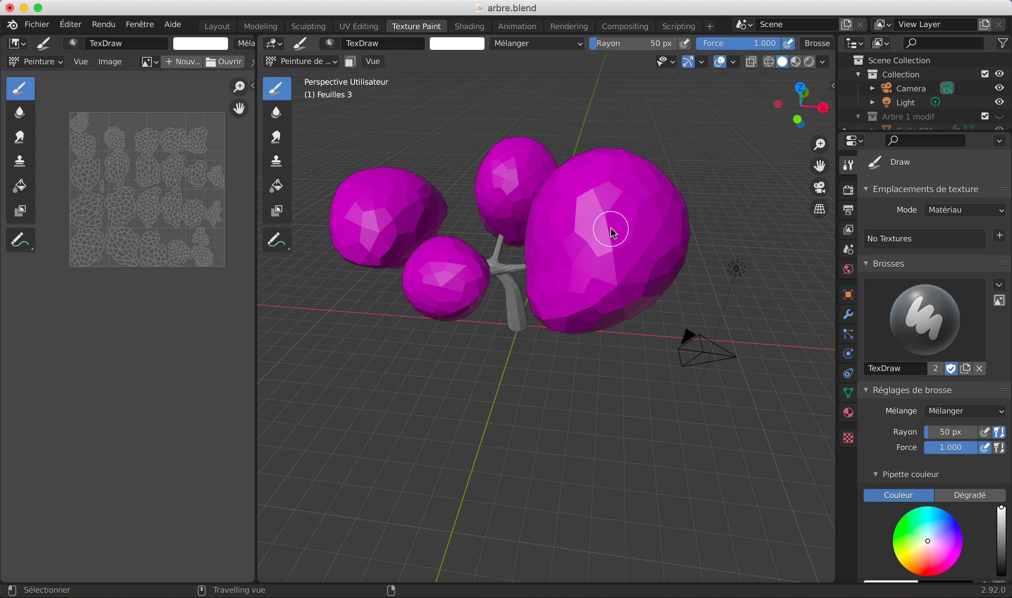Collapse the Brosses panel
The width and height of the screenshot is (1012, 598).
point(866,264)
